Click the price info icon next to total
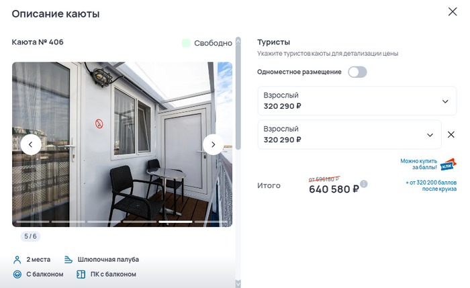The width and height of the screenshot is (470, 288). pos(364,184)
